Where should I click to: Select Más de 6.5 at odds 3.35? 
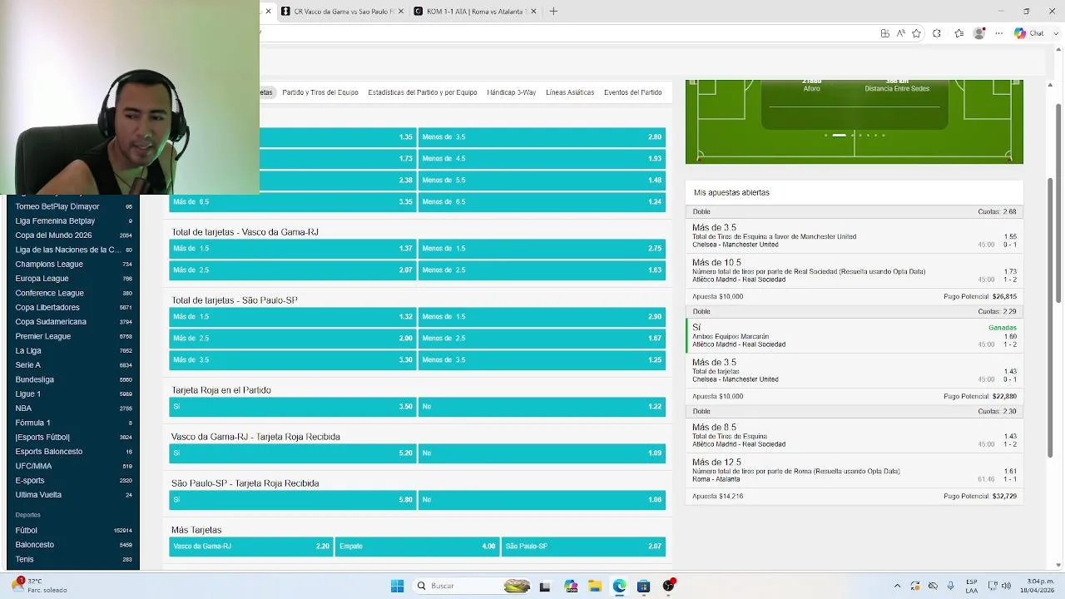292,201
